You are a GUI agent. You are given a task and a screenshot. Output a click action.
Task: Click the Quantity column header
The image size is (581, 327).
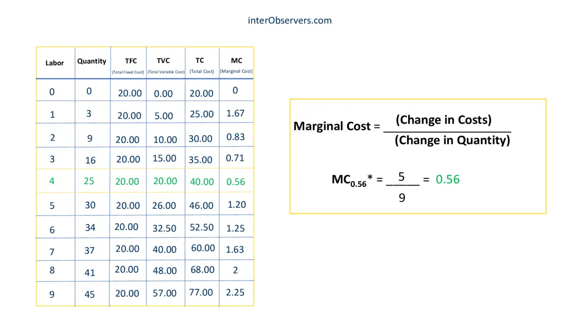tap(92, 61)
